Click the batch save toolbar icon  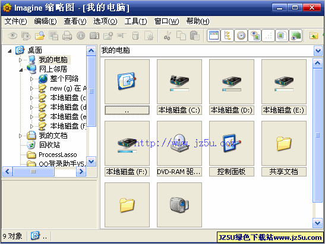tap(53, 36)
